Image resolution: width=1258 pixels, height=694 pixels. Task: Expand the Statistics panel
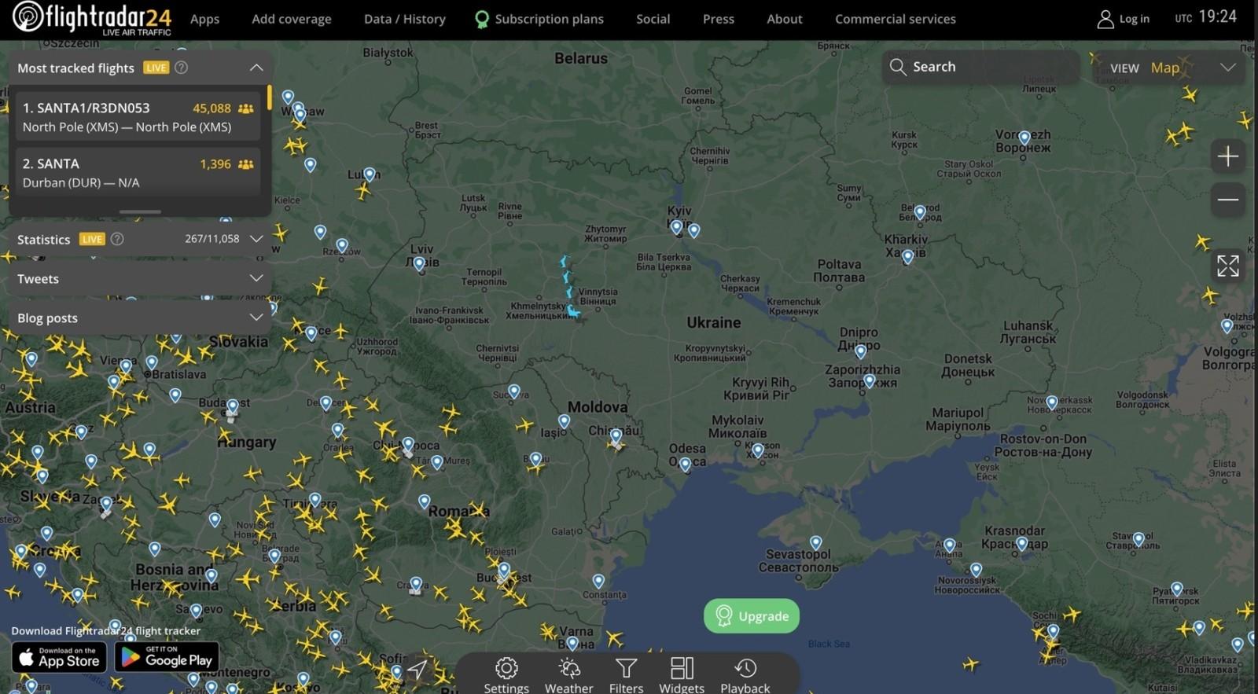(256, 239)
